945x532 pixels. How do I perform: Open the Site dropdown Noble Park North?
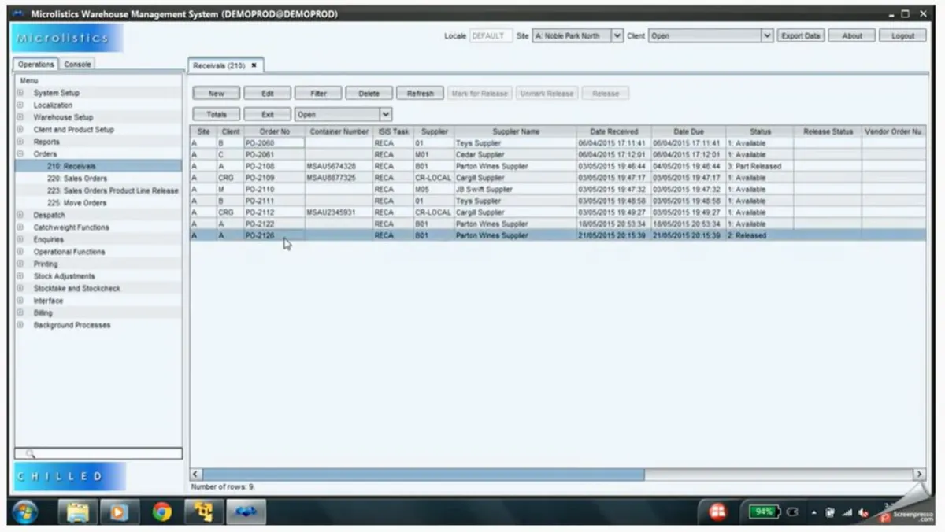[578, 36]
